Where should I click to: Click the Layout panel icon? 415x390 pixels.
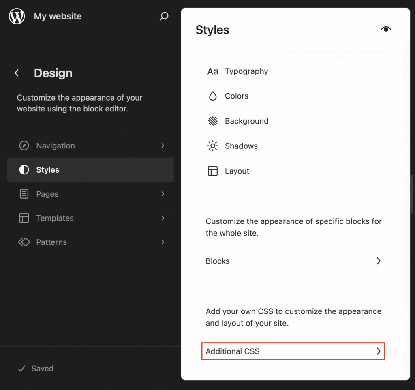point(213,171)
